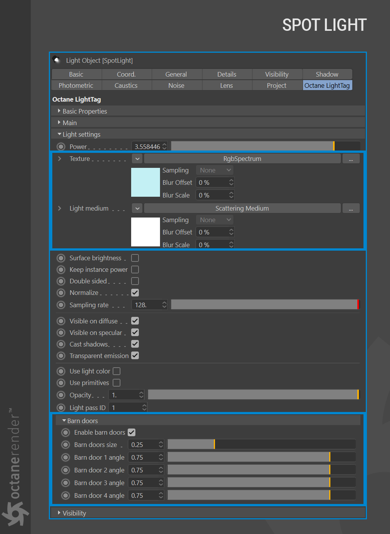This screenshot has height=534, width=390.
Task: Click Keep instance power animation dot
Action: pos(61,270)
